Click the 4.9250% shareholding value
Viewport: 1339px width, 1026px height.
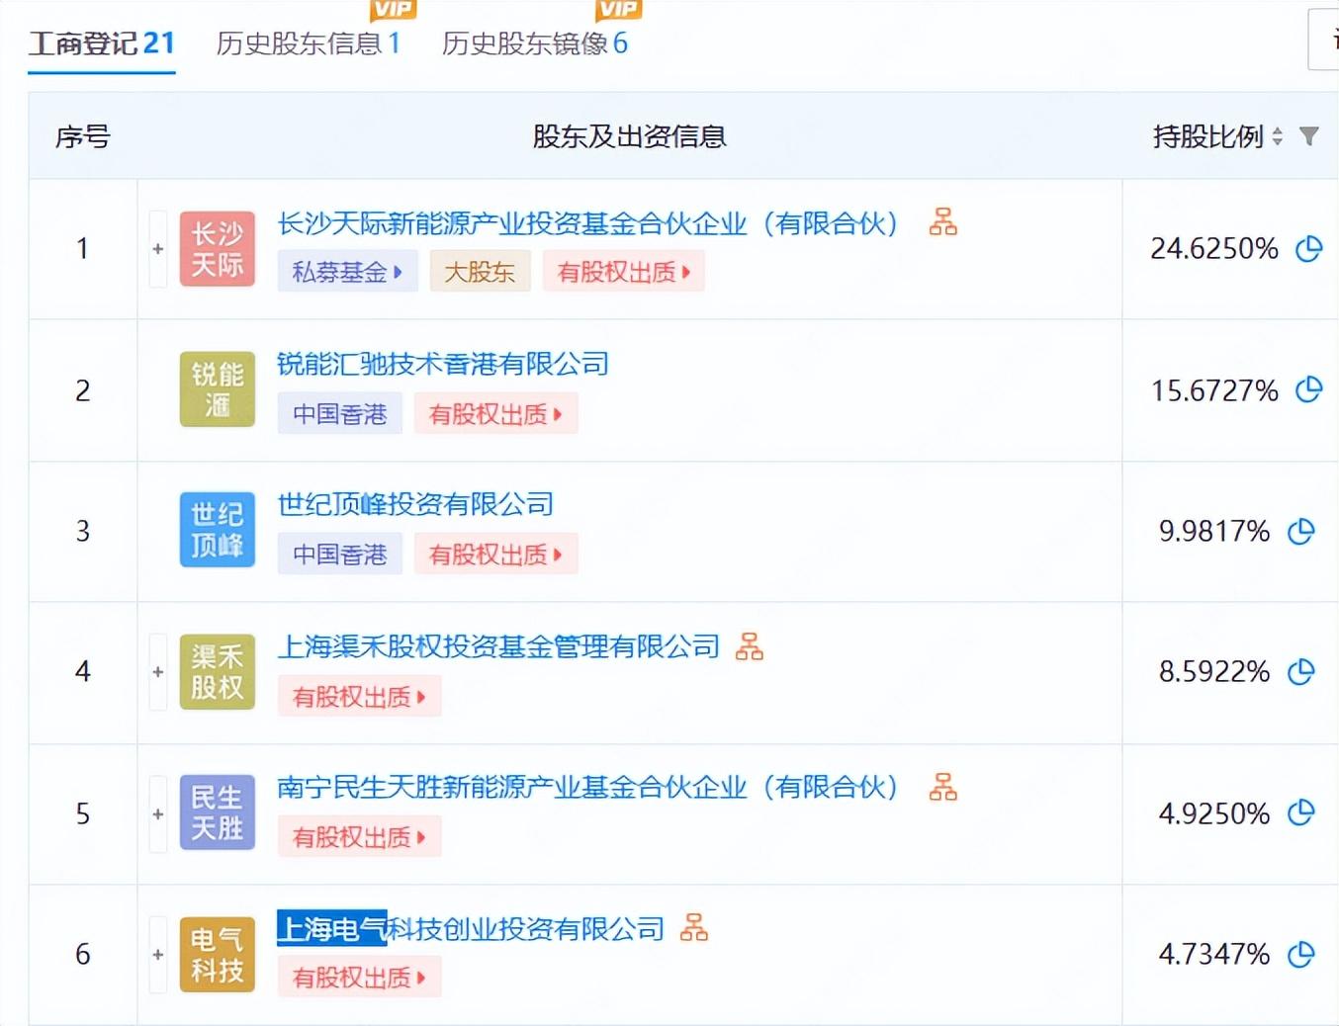1214,813
